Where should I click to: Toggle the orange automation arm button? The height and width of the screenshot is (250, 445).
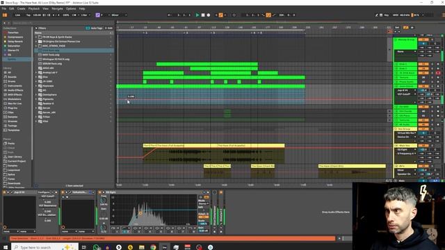[x=221, y=15]
